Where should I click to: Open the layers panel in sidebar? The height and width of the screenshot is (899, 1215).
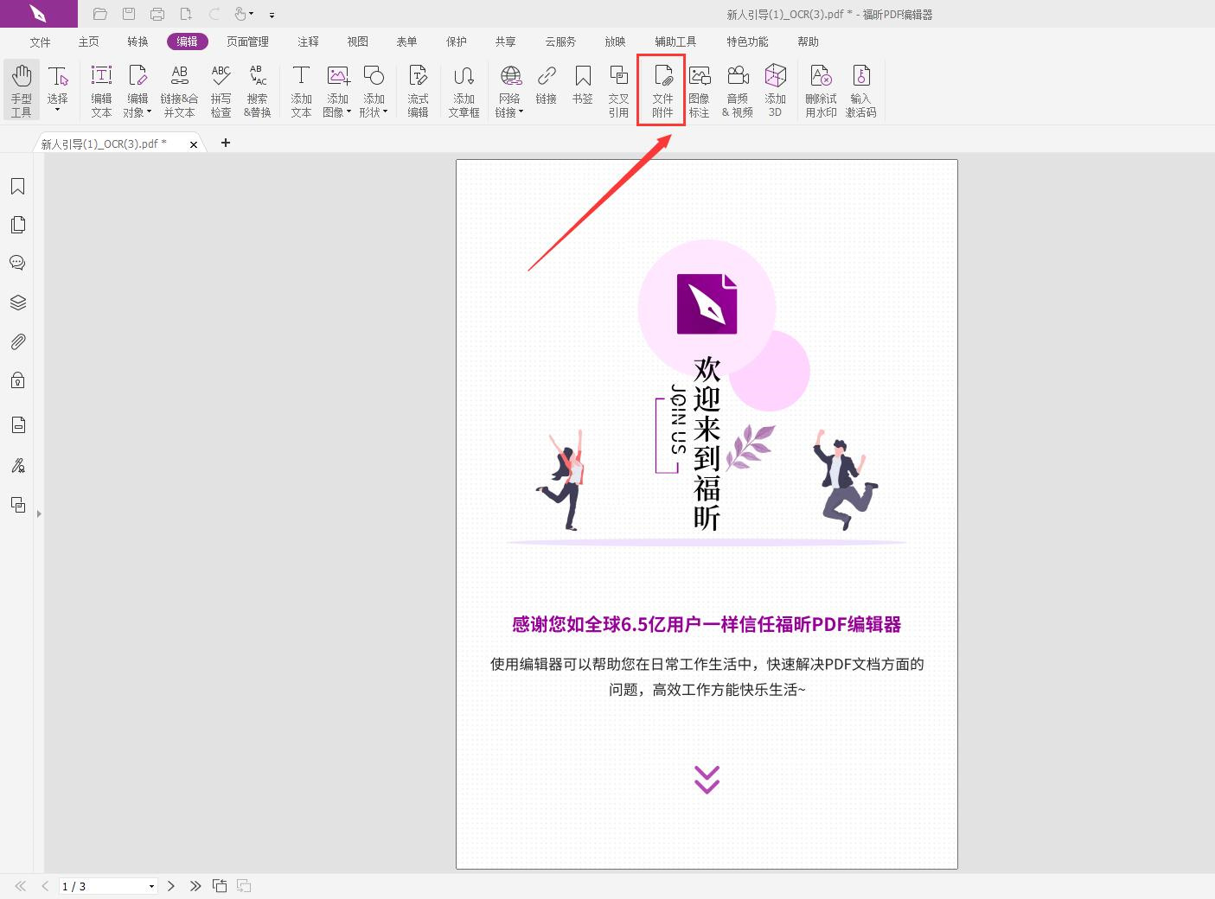pyautogui.click(x=17, y=302)
